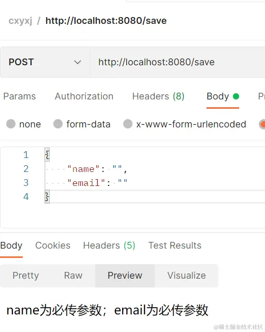Open the response Headers (5) tab
This screenshot has width=265, height=332.
pyautogui.click(x=109, y=246)
